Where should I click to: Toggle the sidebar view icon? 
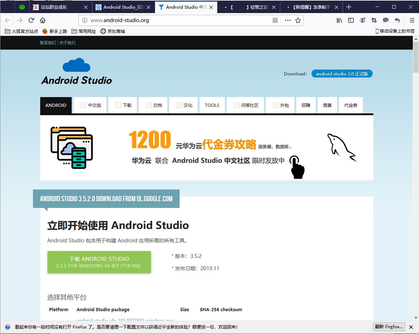(x=351, y=20)
